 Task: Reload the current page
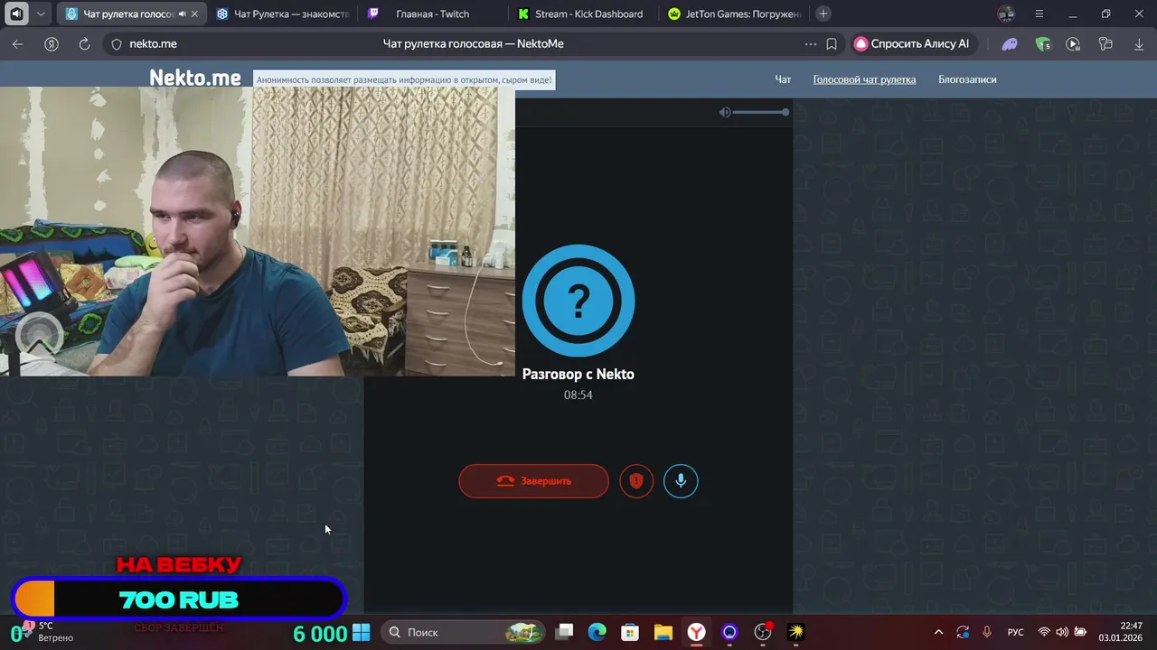coord(84,43)
